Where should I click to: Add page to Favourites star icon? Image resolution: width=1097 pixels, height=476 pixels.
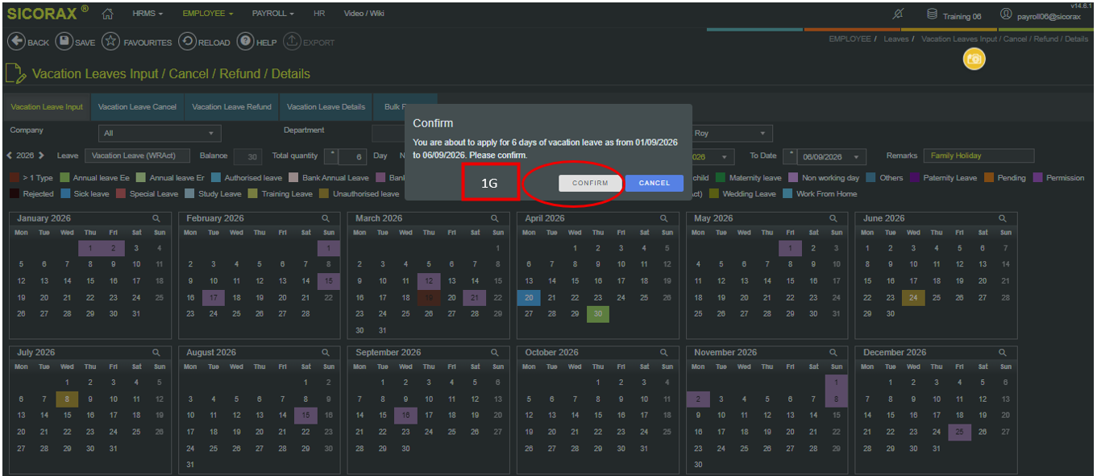111,42
